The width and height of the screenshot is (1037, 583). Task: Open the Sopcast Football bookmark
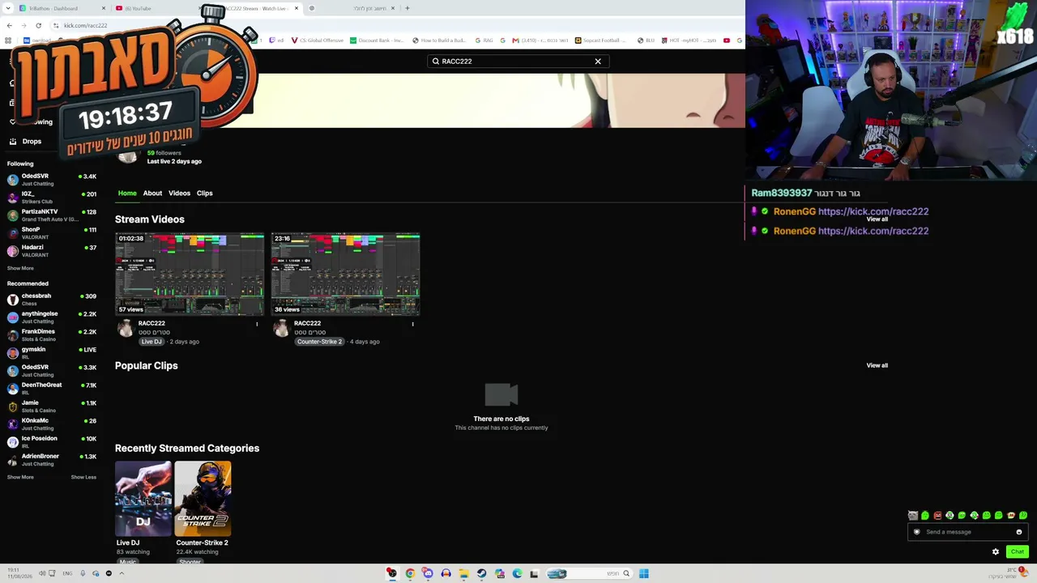pyautogui.click(x=601, y=40)
